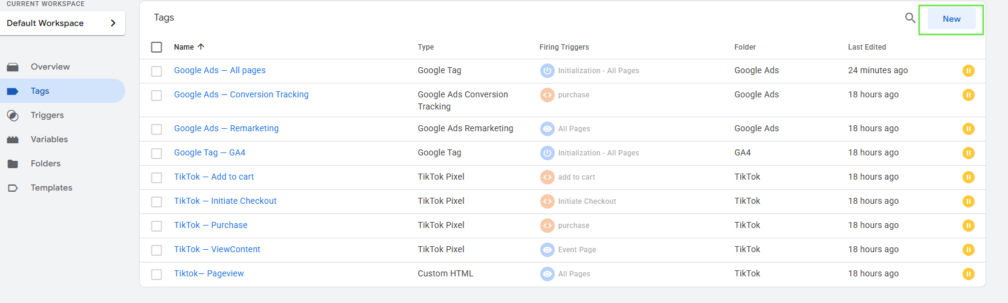Click the Type column header

[426, 47]
